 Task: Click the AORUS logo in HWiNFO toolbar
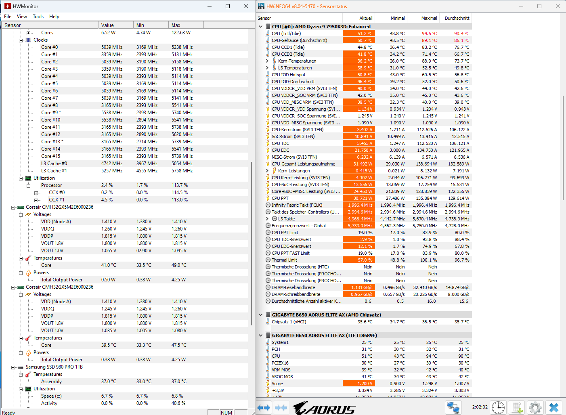point(324,408)
